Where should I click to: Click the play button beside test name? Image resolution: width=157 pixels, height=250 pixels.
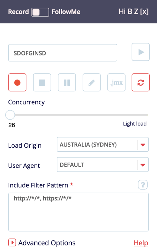click(x=140, y=52)
